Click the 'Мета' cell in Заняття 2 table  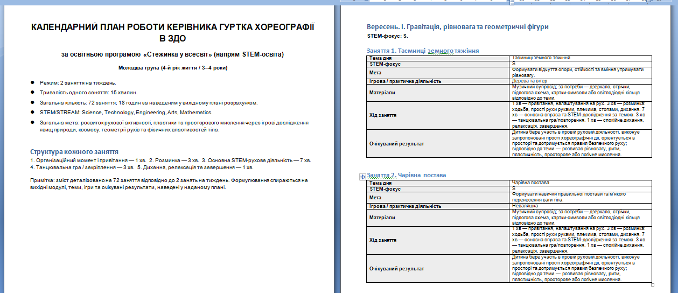pos(438,198)
